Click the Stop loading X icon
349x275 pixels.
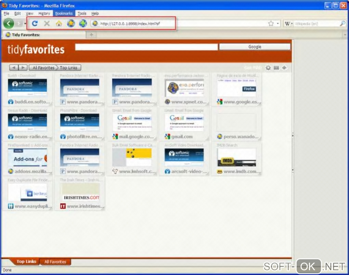click(47, 23)
